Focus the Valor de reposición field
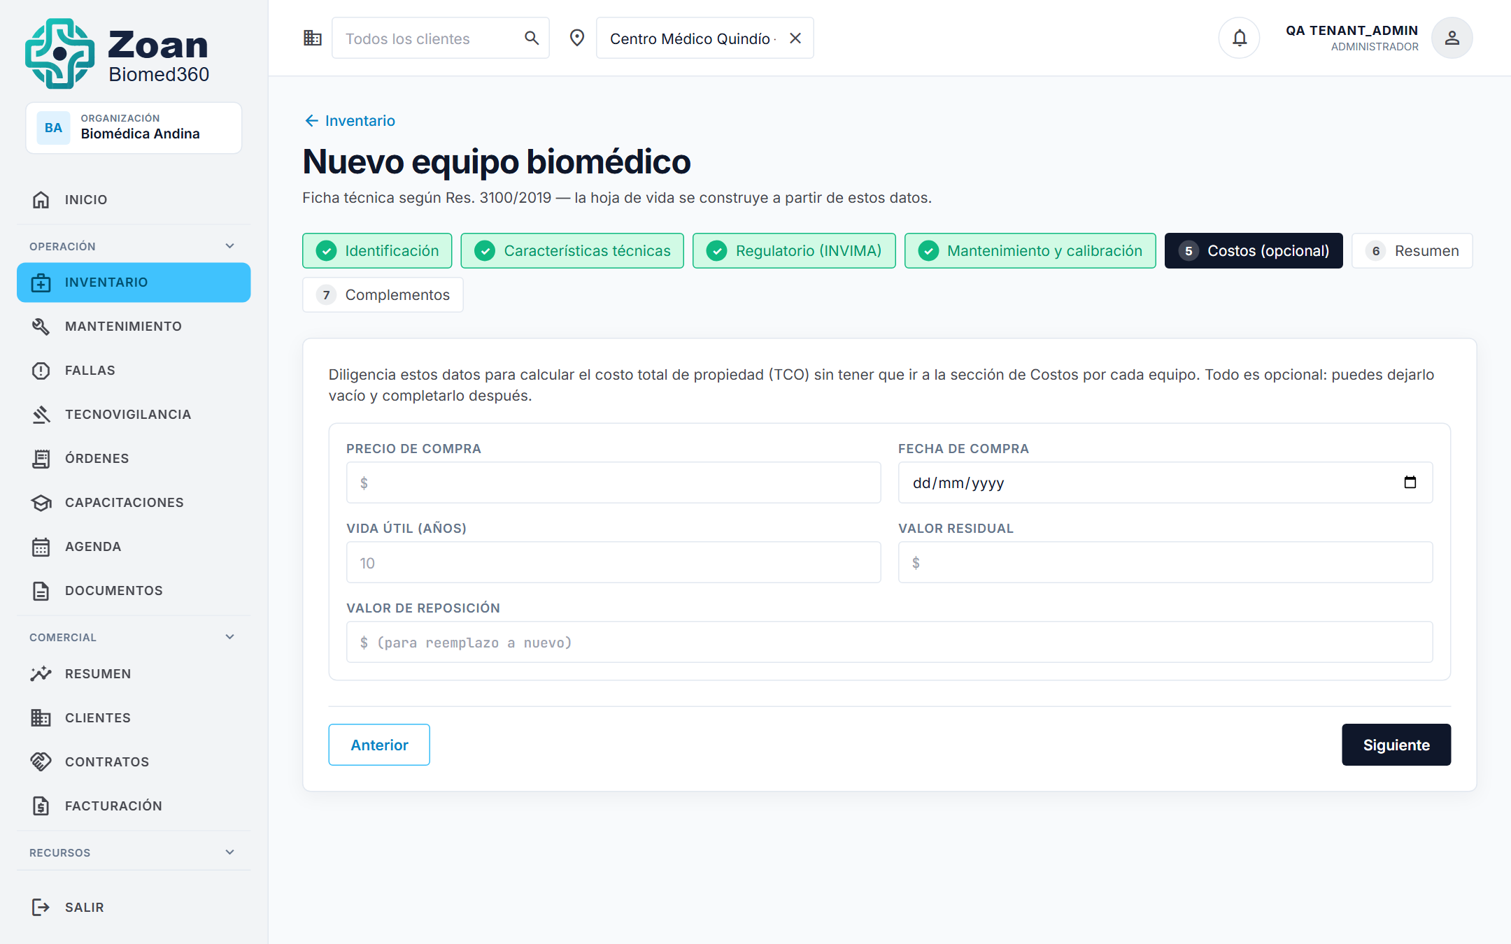1511x944 pixels. [x=889, y=642]
